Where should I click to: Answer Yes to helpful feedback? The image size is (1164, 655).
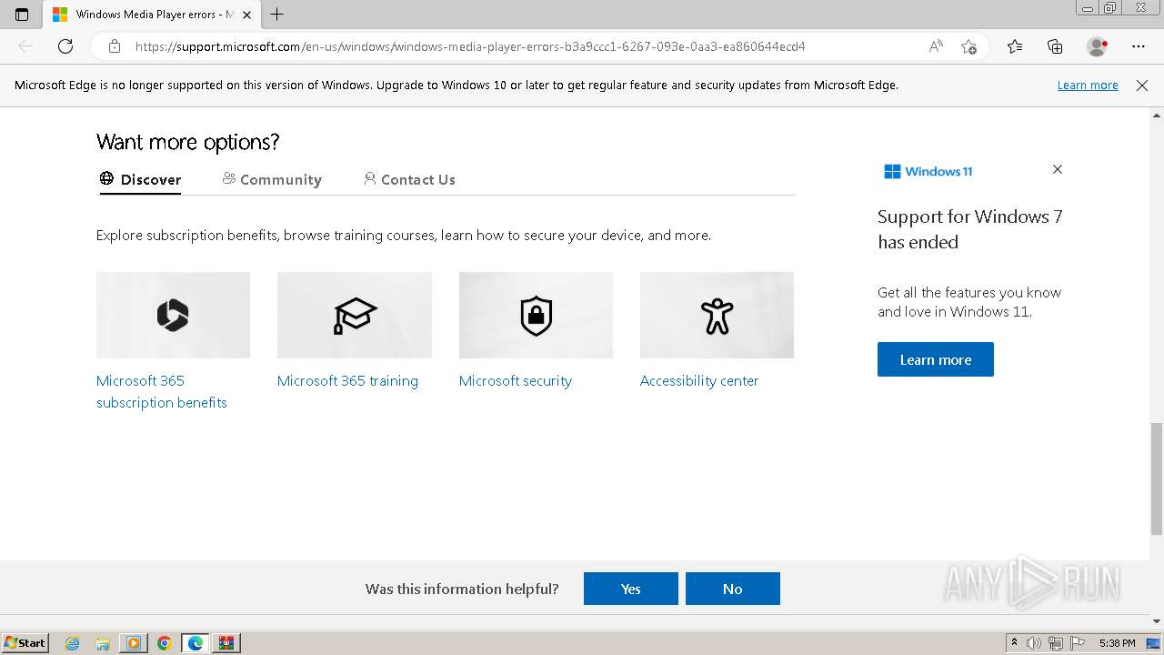point(631,589)
